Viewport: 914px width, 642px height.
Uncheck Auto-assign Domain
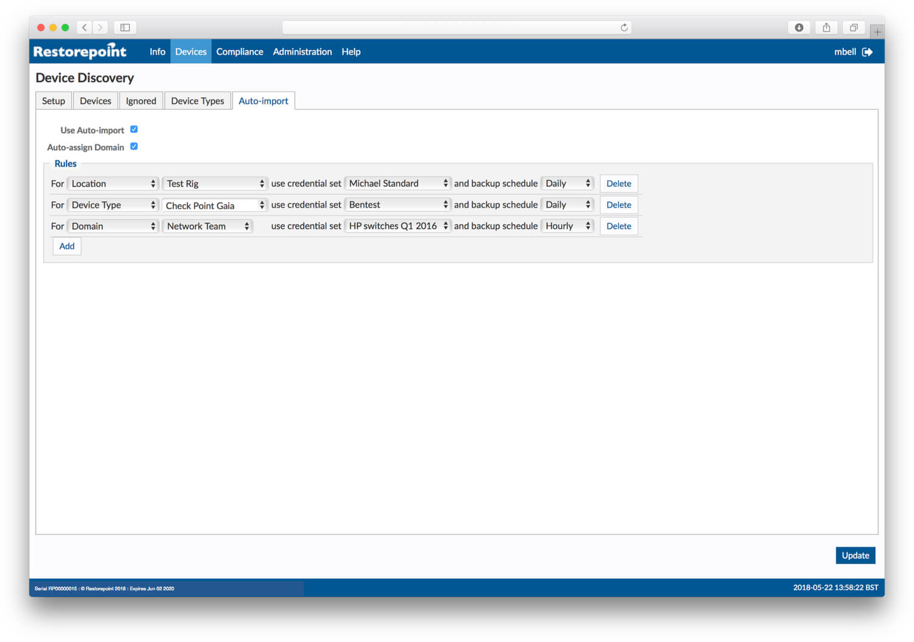(x=134, y=146)
